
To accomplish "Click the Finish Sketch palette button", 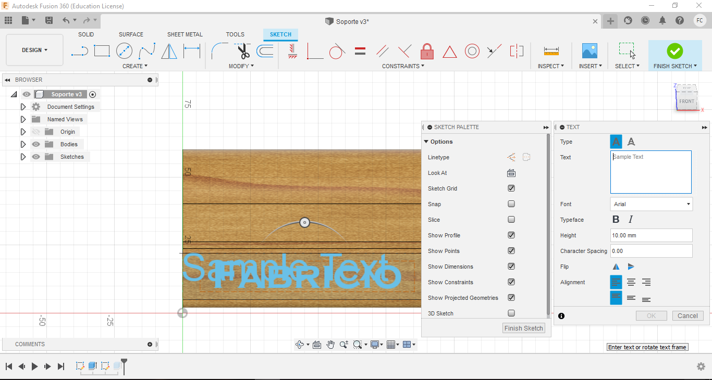I will [x=523, y=328].
